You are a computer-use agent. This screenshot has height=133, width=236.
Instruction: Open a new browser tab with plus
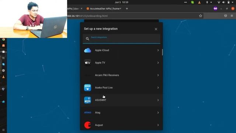[x=127, y=9]
